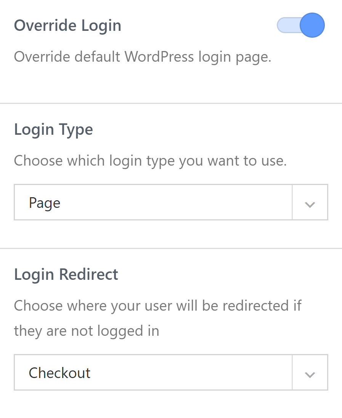
Task: Open the Login Redirect combo box
Action: (x=171, y=372)
